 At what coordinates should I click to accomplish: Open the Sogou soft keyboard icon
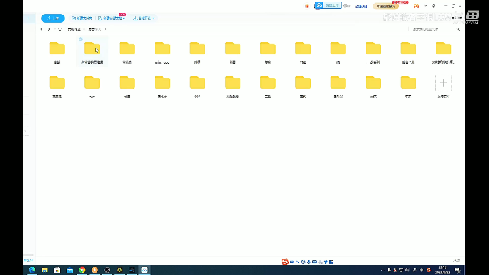(314, 262)
